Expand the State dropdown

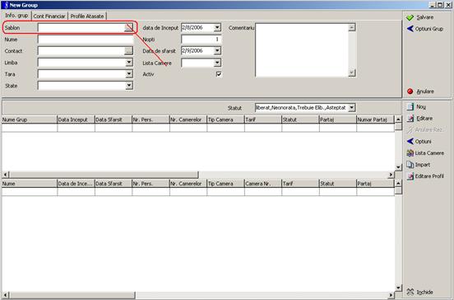[x=129, y=86]
